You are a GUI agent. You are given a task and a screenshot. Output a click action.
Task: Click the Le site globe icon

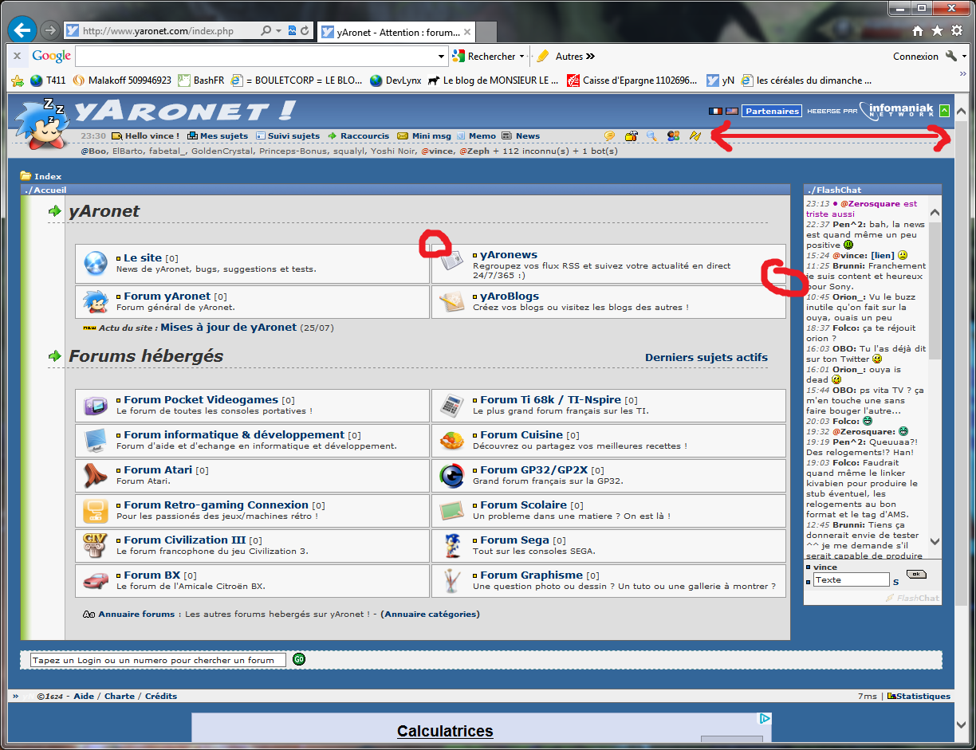tap(96, 262)
